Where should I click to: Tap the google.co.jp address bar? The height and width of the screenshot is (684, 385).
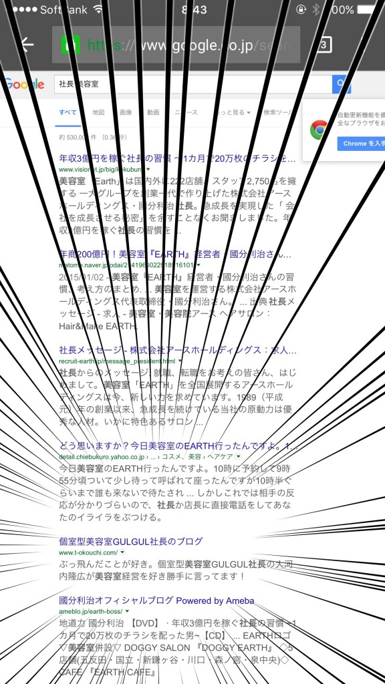pos(176,45)
